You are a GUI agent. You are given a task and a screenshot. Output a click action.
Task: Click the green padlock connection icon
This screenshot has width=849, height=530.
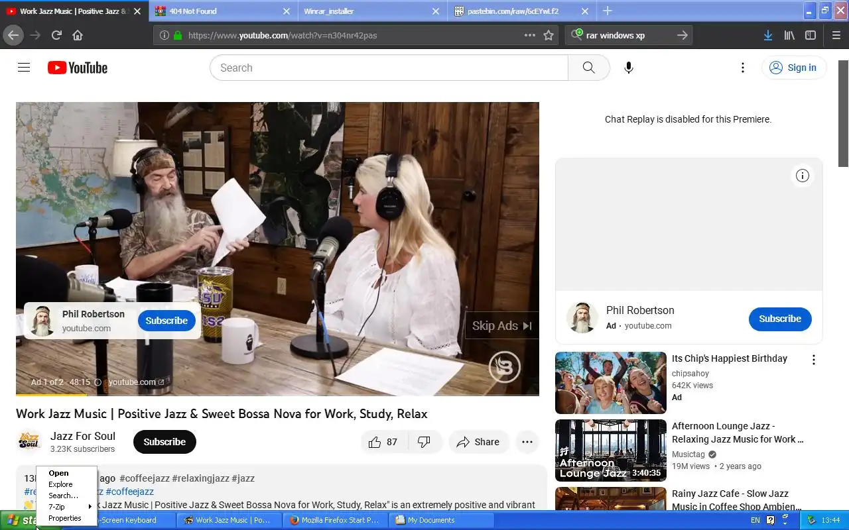tap(178, 35)
